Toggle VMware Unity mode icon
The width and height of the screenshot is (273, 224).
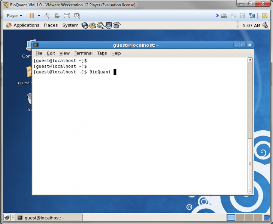coord(77,16)
